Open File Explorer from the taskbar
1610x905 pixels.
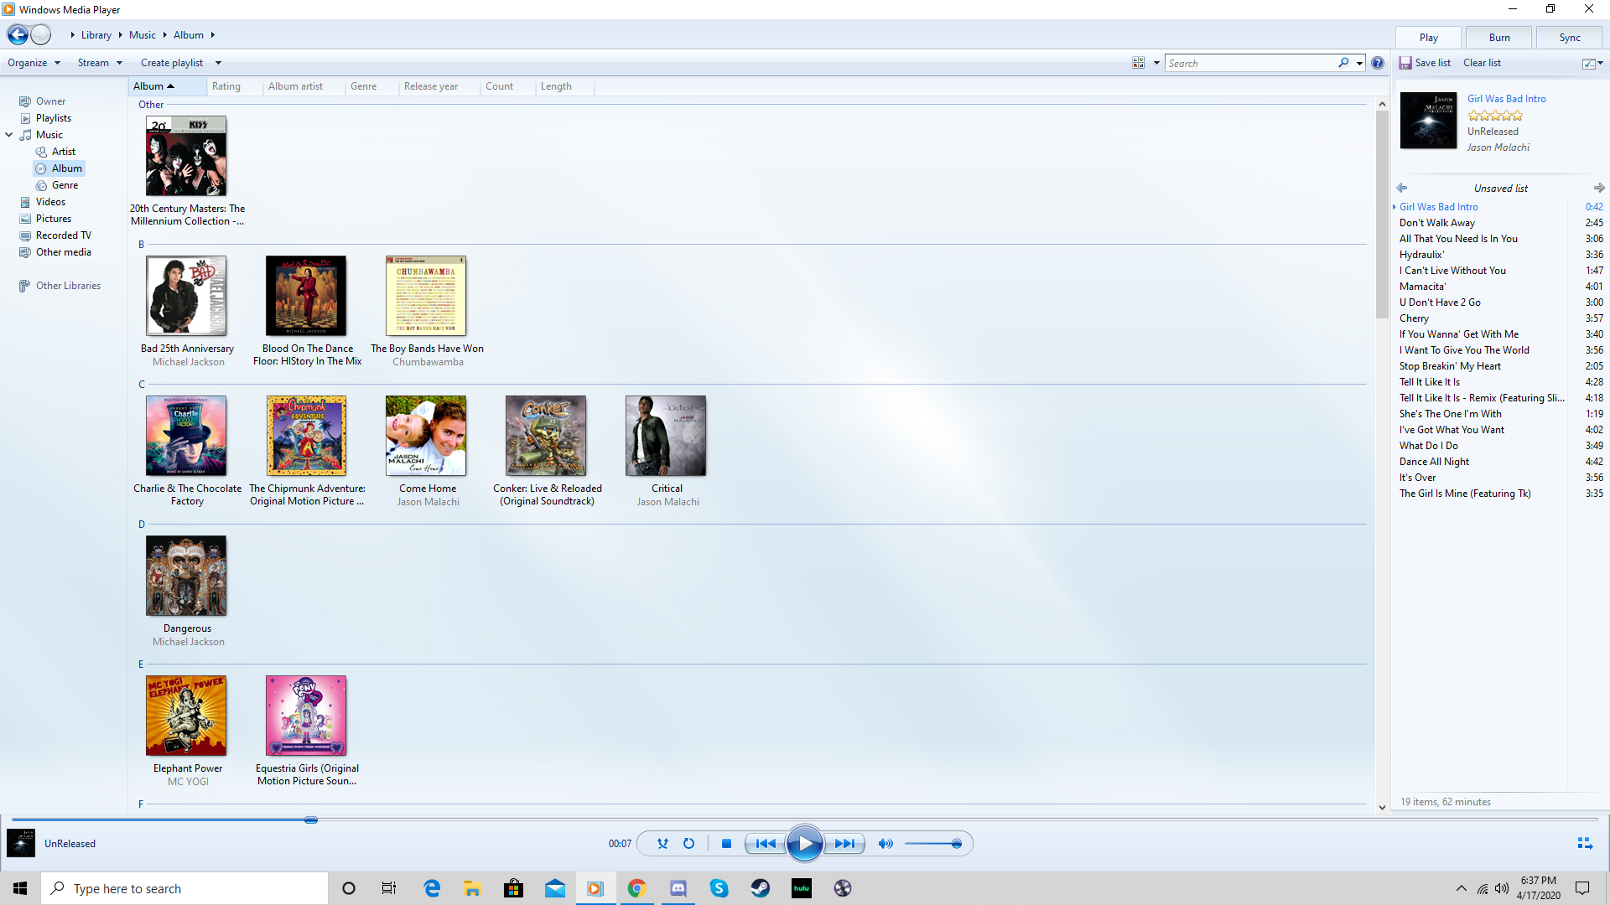(x=473, y=888)
